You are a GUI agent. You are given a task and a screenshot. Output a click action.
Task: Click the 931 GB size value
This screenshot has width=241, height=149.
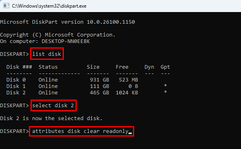click(100, 80)
